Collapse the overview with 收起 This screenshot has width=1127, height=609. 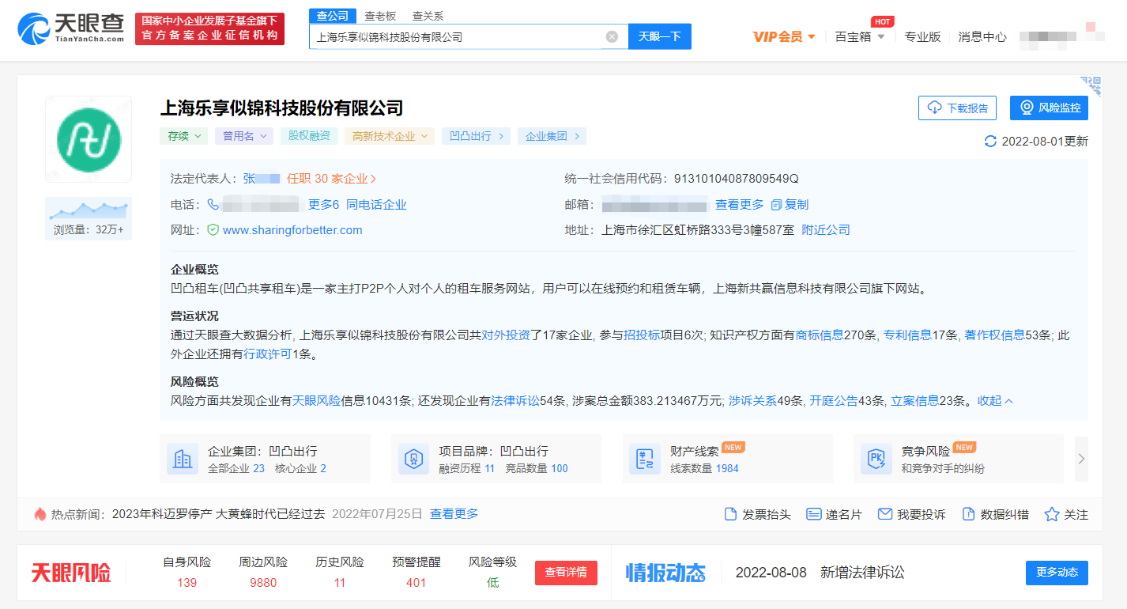(996, 401)
